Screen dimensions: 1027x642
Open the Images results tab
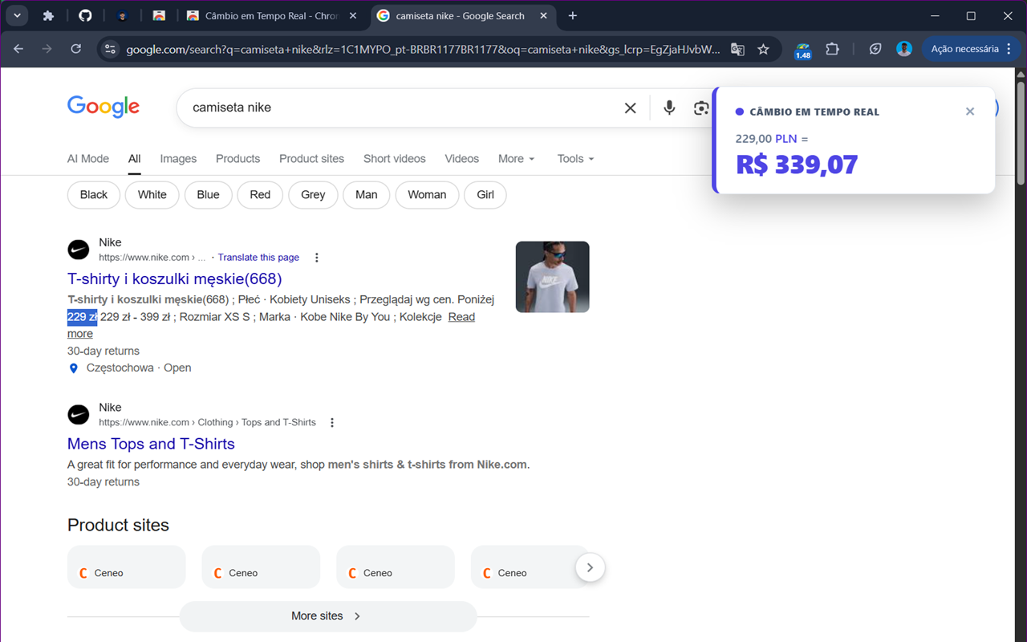[178, 159]
